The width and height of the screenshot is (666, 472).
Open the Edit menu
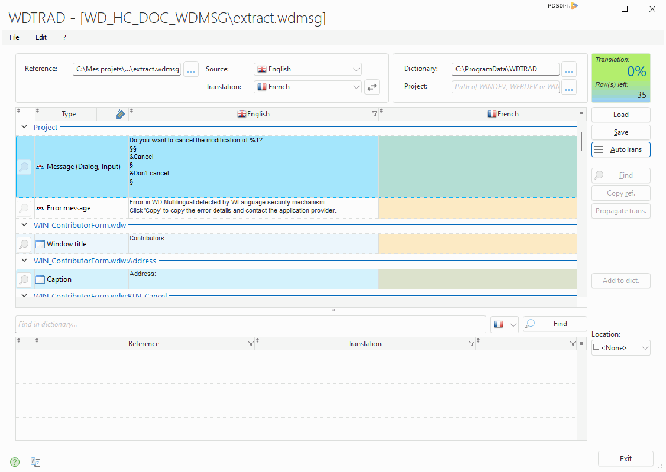(x=41, y=37)
